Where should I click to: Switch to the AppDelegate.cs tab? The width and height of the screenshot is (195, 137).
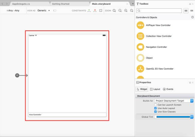coord(21,4)
